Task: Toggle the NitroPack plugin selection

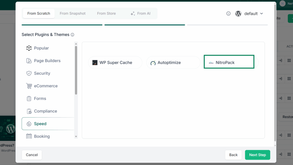Action: [229, 62]
